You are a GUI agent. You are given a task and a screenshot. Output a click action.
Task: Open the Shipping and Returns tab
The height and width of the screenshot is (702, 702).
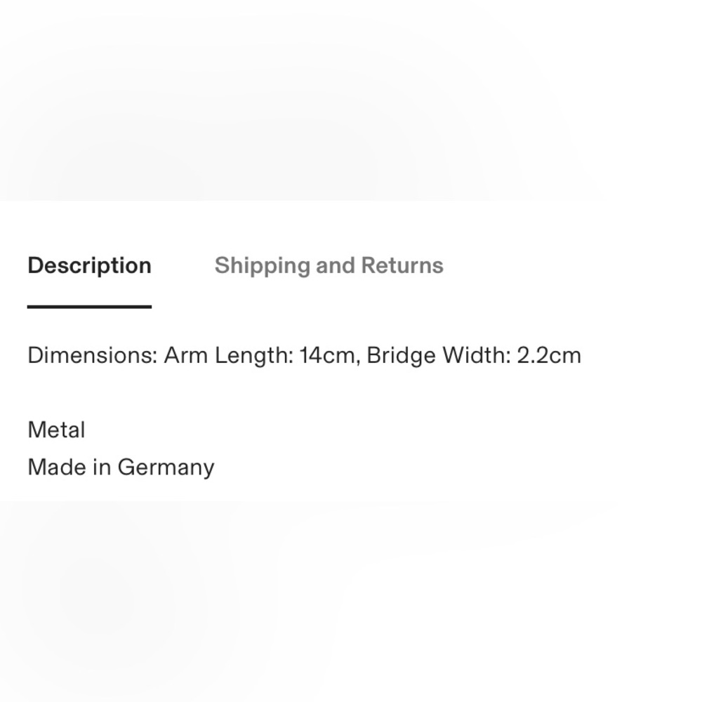(329, 265)
